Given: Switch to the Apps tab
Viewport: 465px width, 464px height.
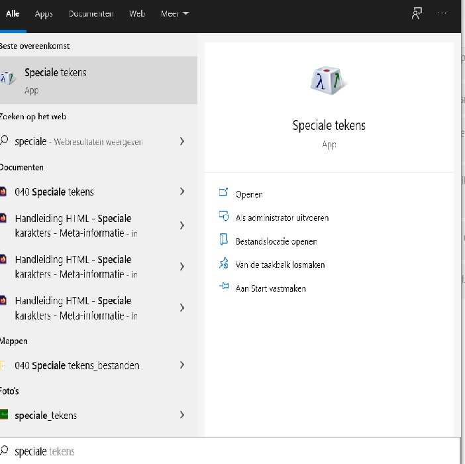Looking at the screenshot, I should (x=44, y=14).
